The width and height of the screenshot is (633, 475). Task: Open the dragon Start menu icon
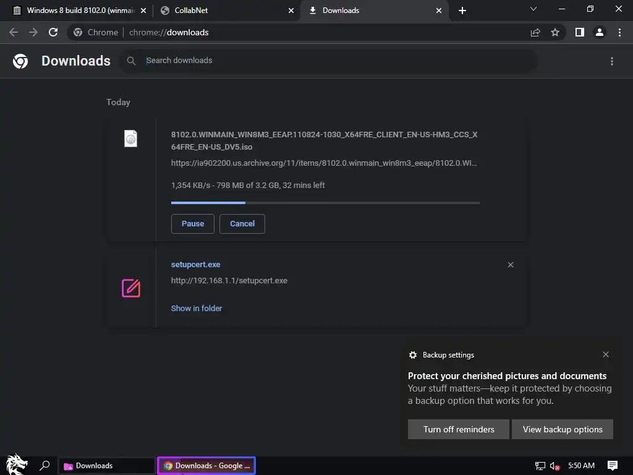17,464
